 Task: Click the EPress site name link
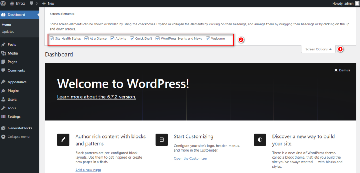click(x=21, y=4)
